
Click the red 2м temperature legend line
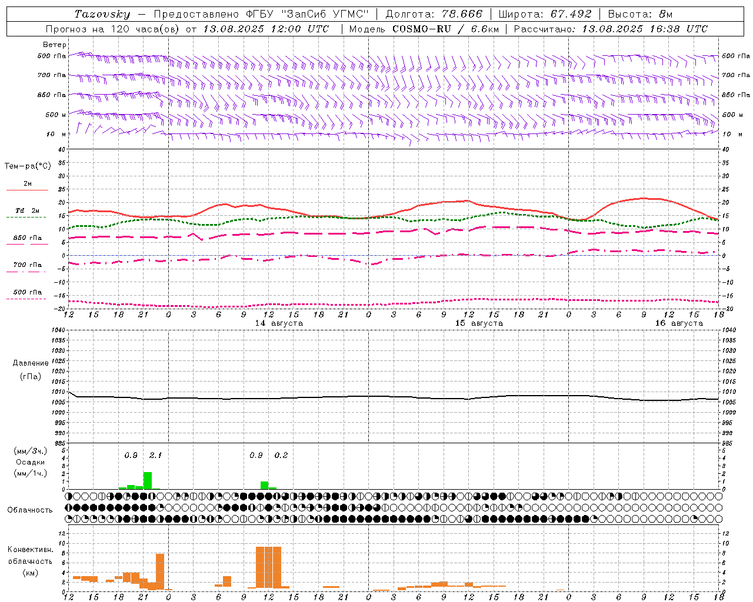click(x=27, y=190)
